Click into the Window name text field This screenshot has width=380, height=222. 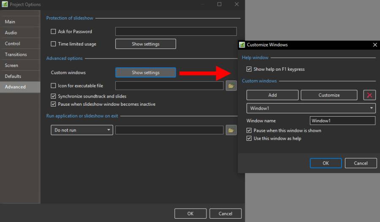[x=342, y=121]
